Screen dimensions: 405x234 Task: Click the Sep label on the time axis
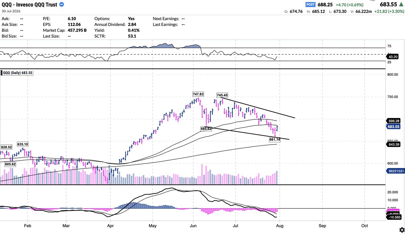(323, 225)
